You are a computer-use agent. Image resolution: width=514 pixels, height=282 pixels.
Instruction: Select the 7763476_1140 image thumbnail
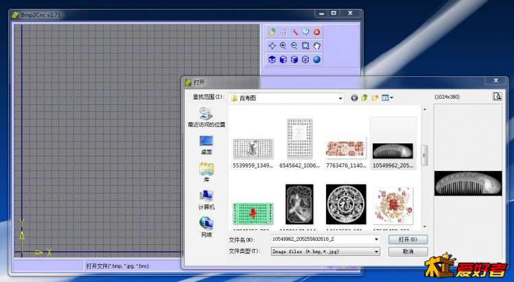pos(344,150)
